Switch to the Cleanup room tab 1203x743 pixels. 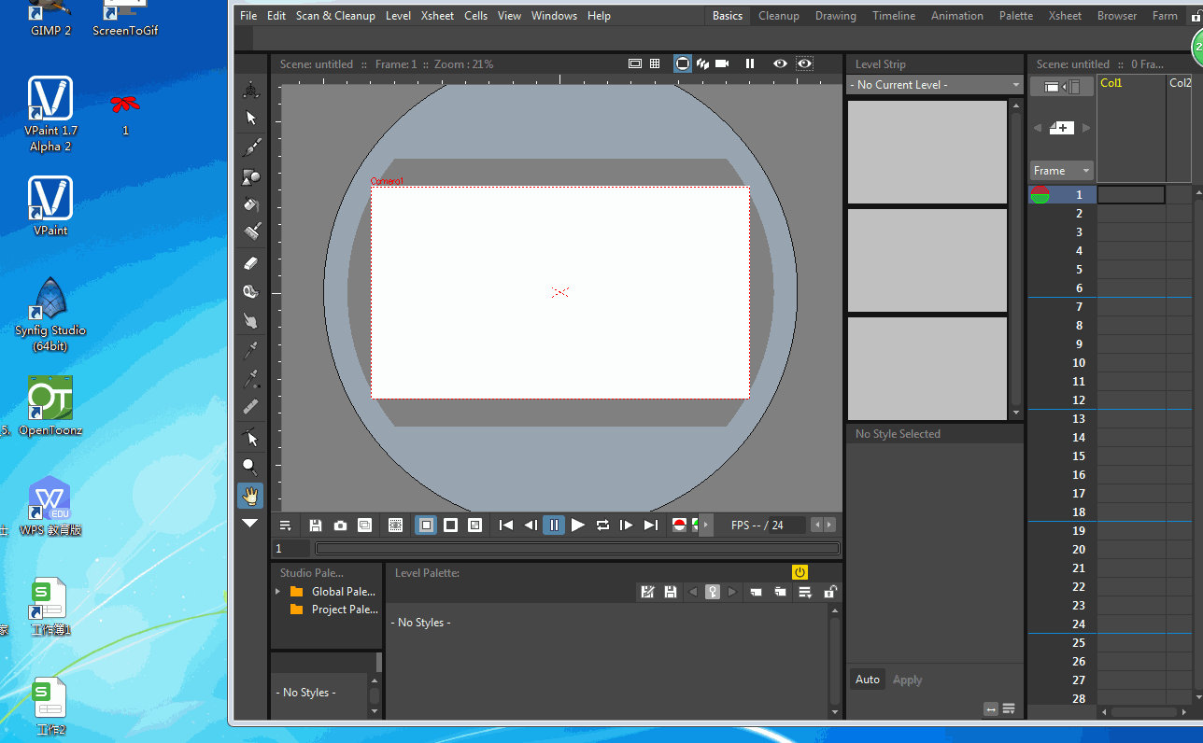(778, 15)
